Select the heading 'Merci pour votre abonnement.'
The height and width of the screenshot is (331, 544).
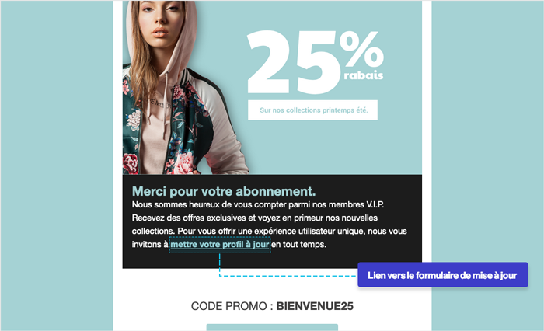(x=224, y=191)
